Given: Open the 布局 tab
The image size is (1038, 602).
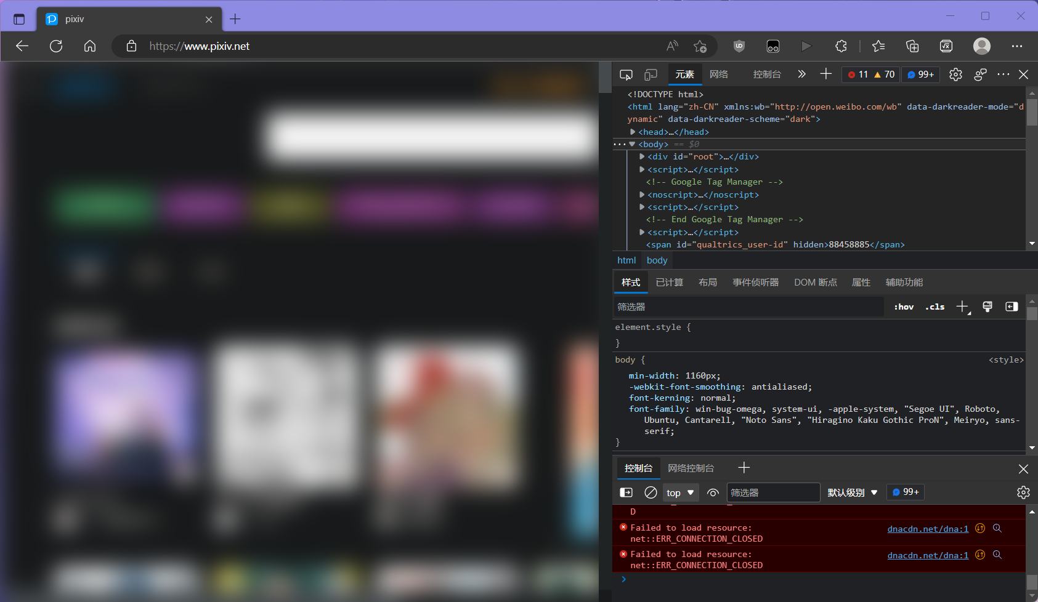Looking at the screenshot, I should click(708, 283).
